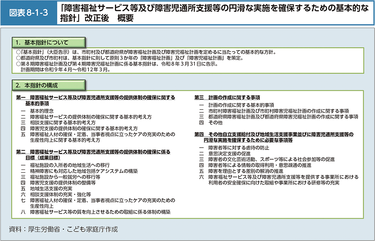The image size is (375, 241).
Task: Click line 生産性向上に関する基本的考え方
Action: pos(65,140)
